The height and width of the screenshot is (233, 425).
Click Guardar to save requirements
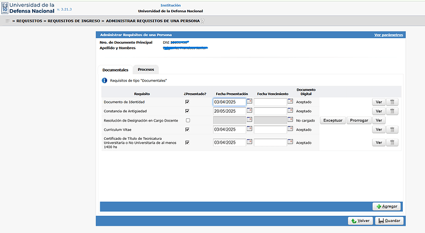click(x=389, y=221)
